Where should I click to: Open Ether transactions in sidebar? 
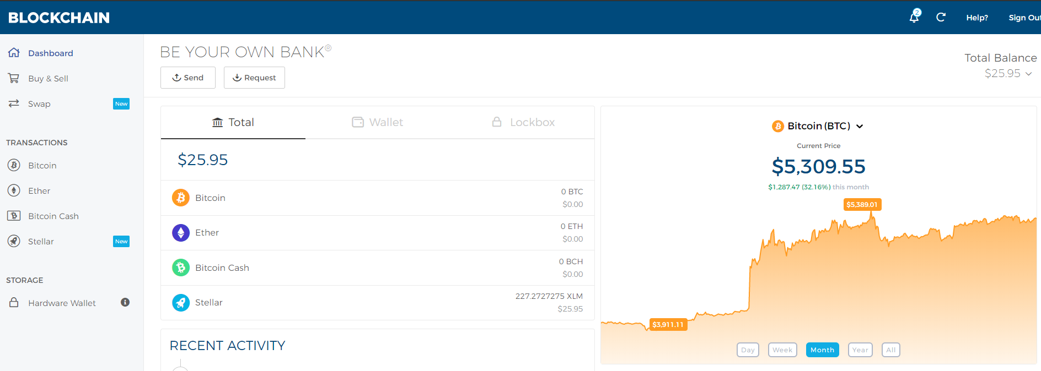(39, 191)
